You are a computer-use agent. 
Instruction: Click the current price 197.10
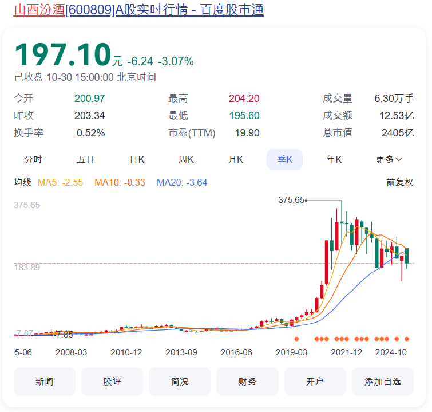pos(62,54)
